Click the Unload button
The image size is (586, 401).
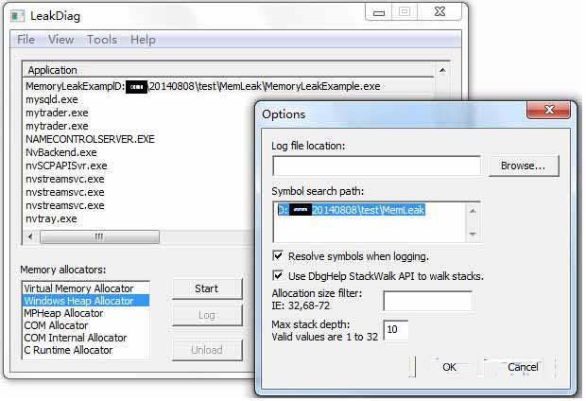tap(207, 350)
